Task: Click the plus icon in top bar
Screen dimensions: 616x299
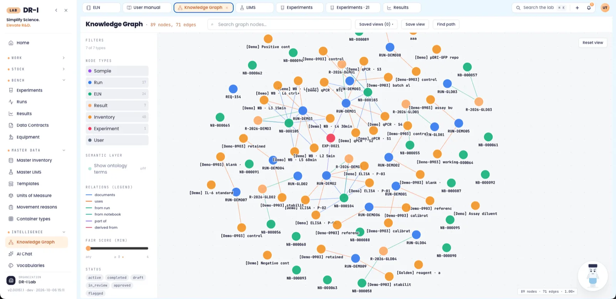Action: click(x=577, y=8)
